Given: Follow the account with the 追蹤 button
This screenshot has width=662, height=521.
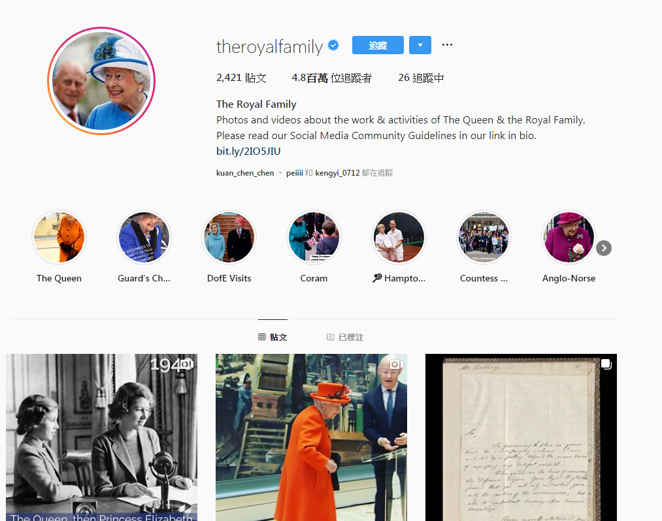Looking at the screenshot, I should (x=378, y=45).
